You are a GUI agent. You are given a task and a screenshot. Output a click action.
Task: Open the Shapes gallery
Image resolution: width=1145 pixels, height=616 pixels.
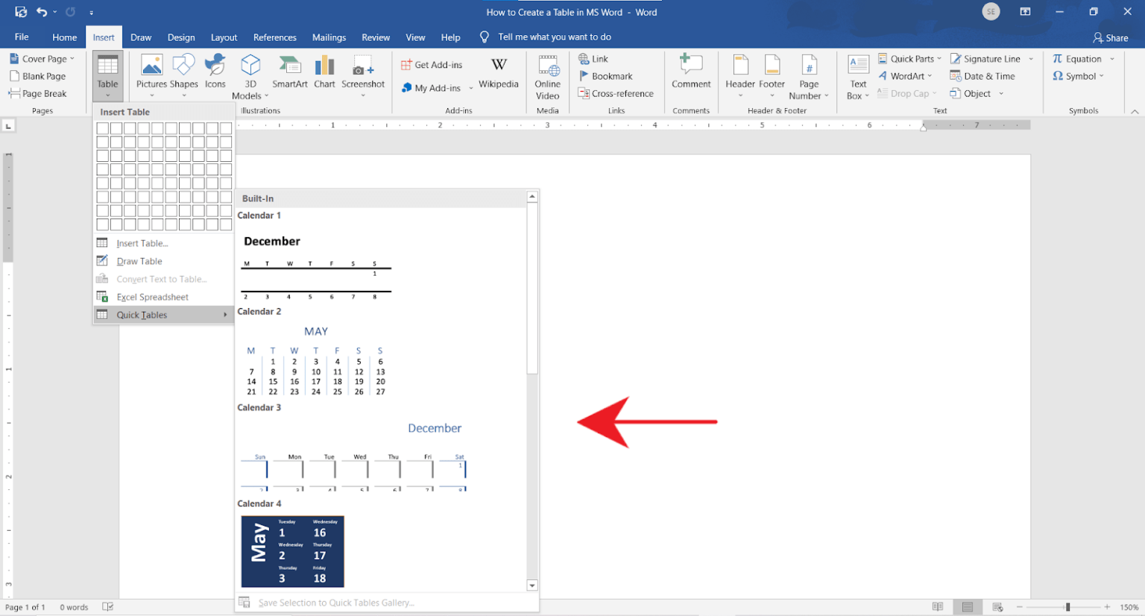183,76
